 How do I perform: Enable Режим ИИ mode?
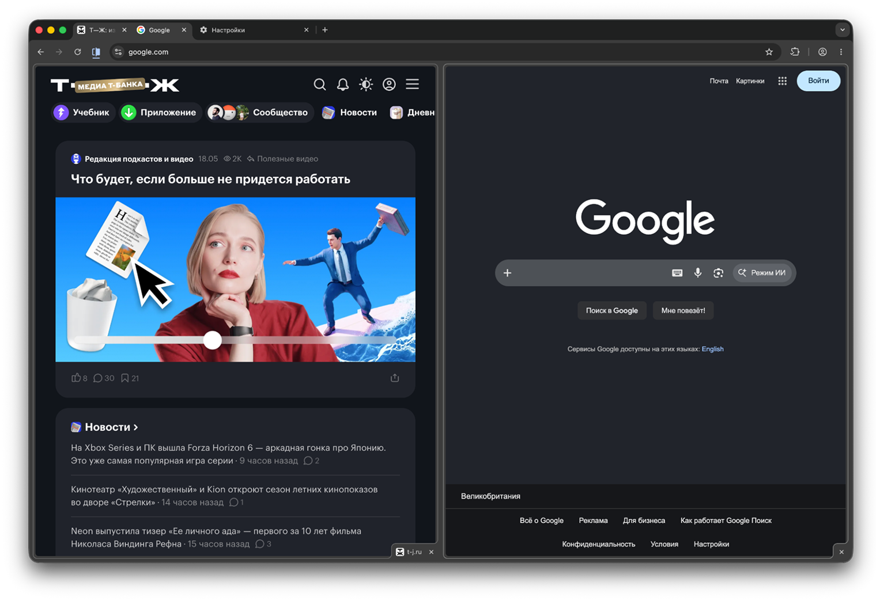pos(762,273)
